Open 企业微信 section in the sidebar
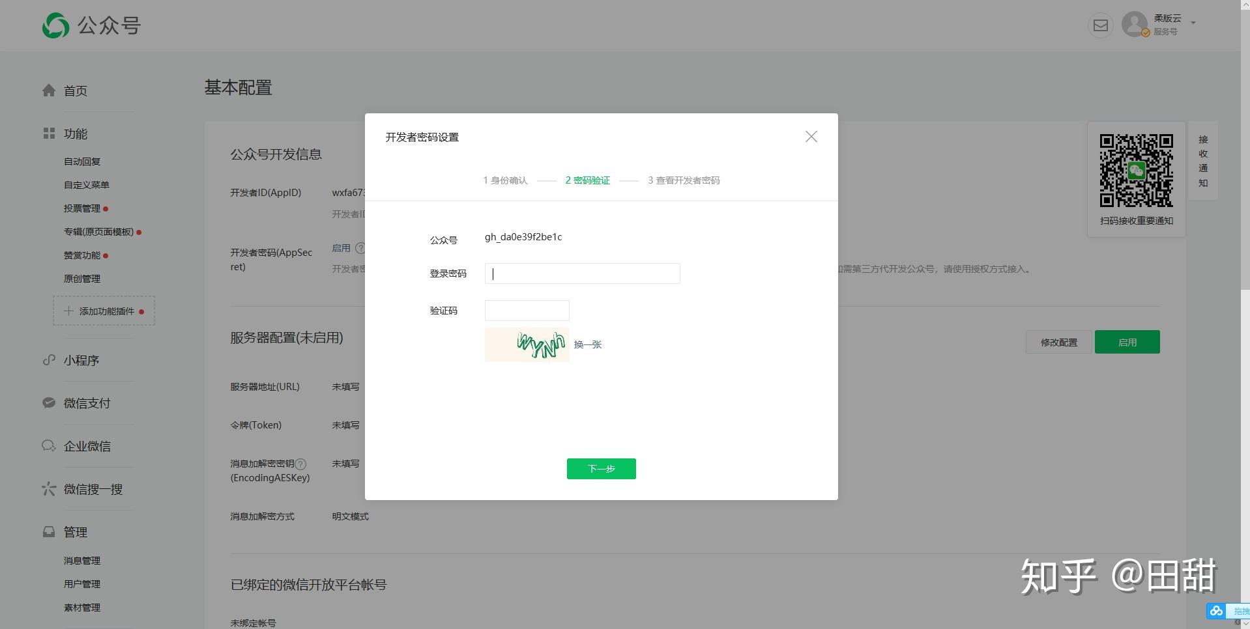1250x629 pixels. (87, 447)
